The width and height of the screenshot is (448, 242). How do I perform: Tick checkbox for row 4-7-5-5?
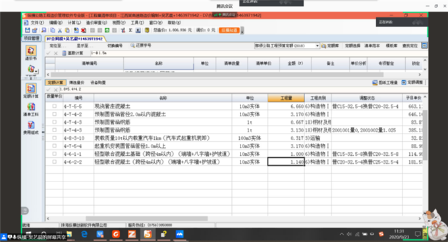click(x=54, y=106)
